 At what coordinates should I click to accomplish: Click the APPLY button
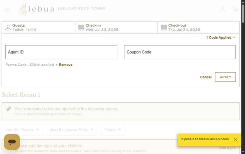225,77
